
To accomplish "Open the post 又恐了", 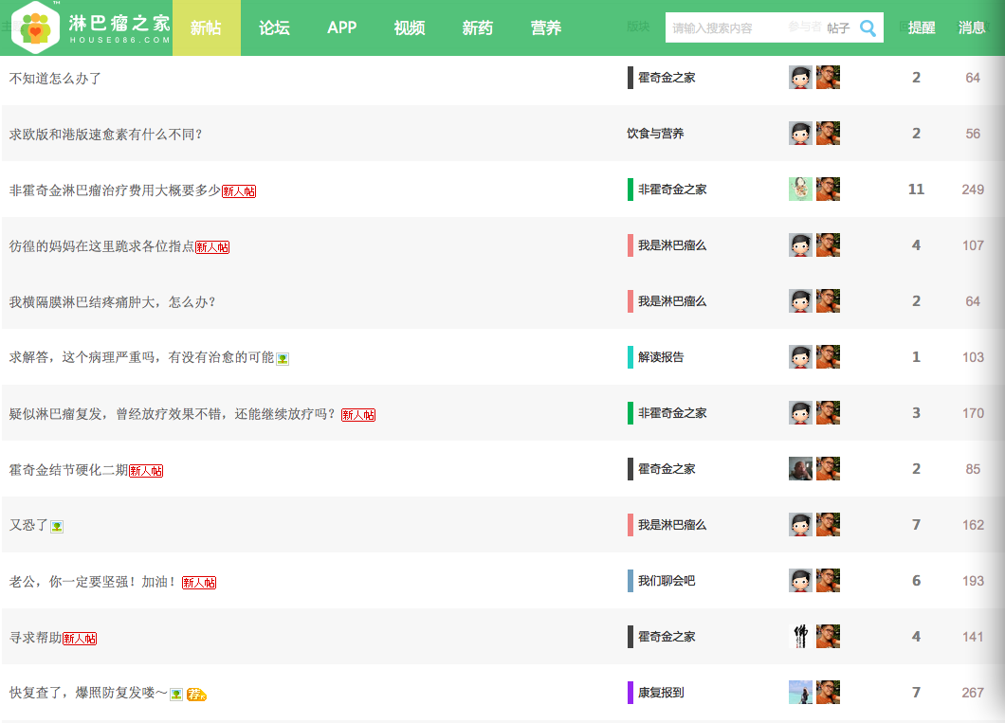I will tap(28, 525).
